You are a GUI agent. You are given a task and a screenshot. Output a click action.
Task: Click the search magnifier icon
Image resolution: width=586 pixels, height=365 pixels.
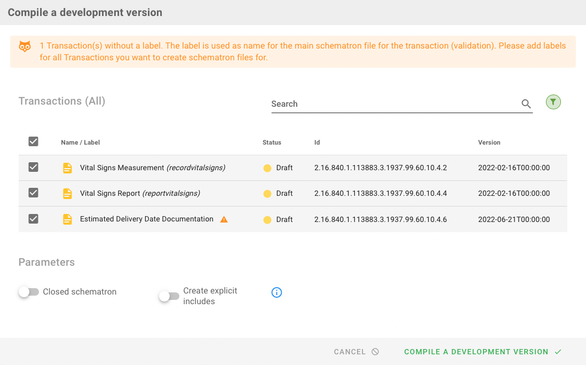(x=526, y=104)
